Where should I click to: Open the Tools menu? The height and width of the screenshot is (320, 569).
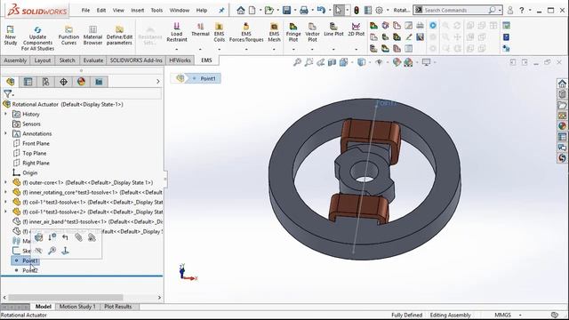[x=156, y=10]
